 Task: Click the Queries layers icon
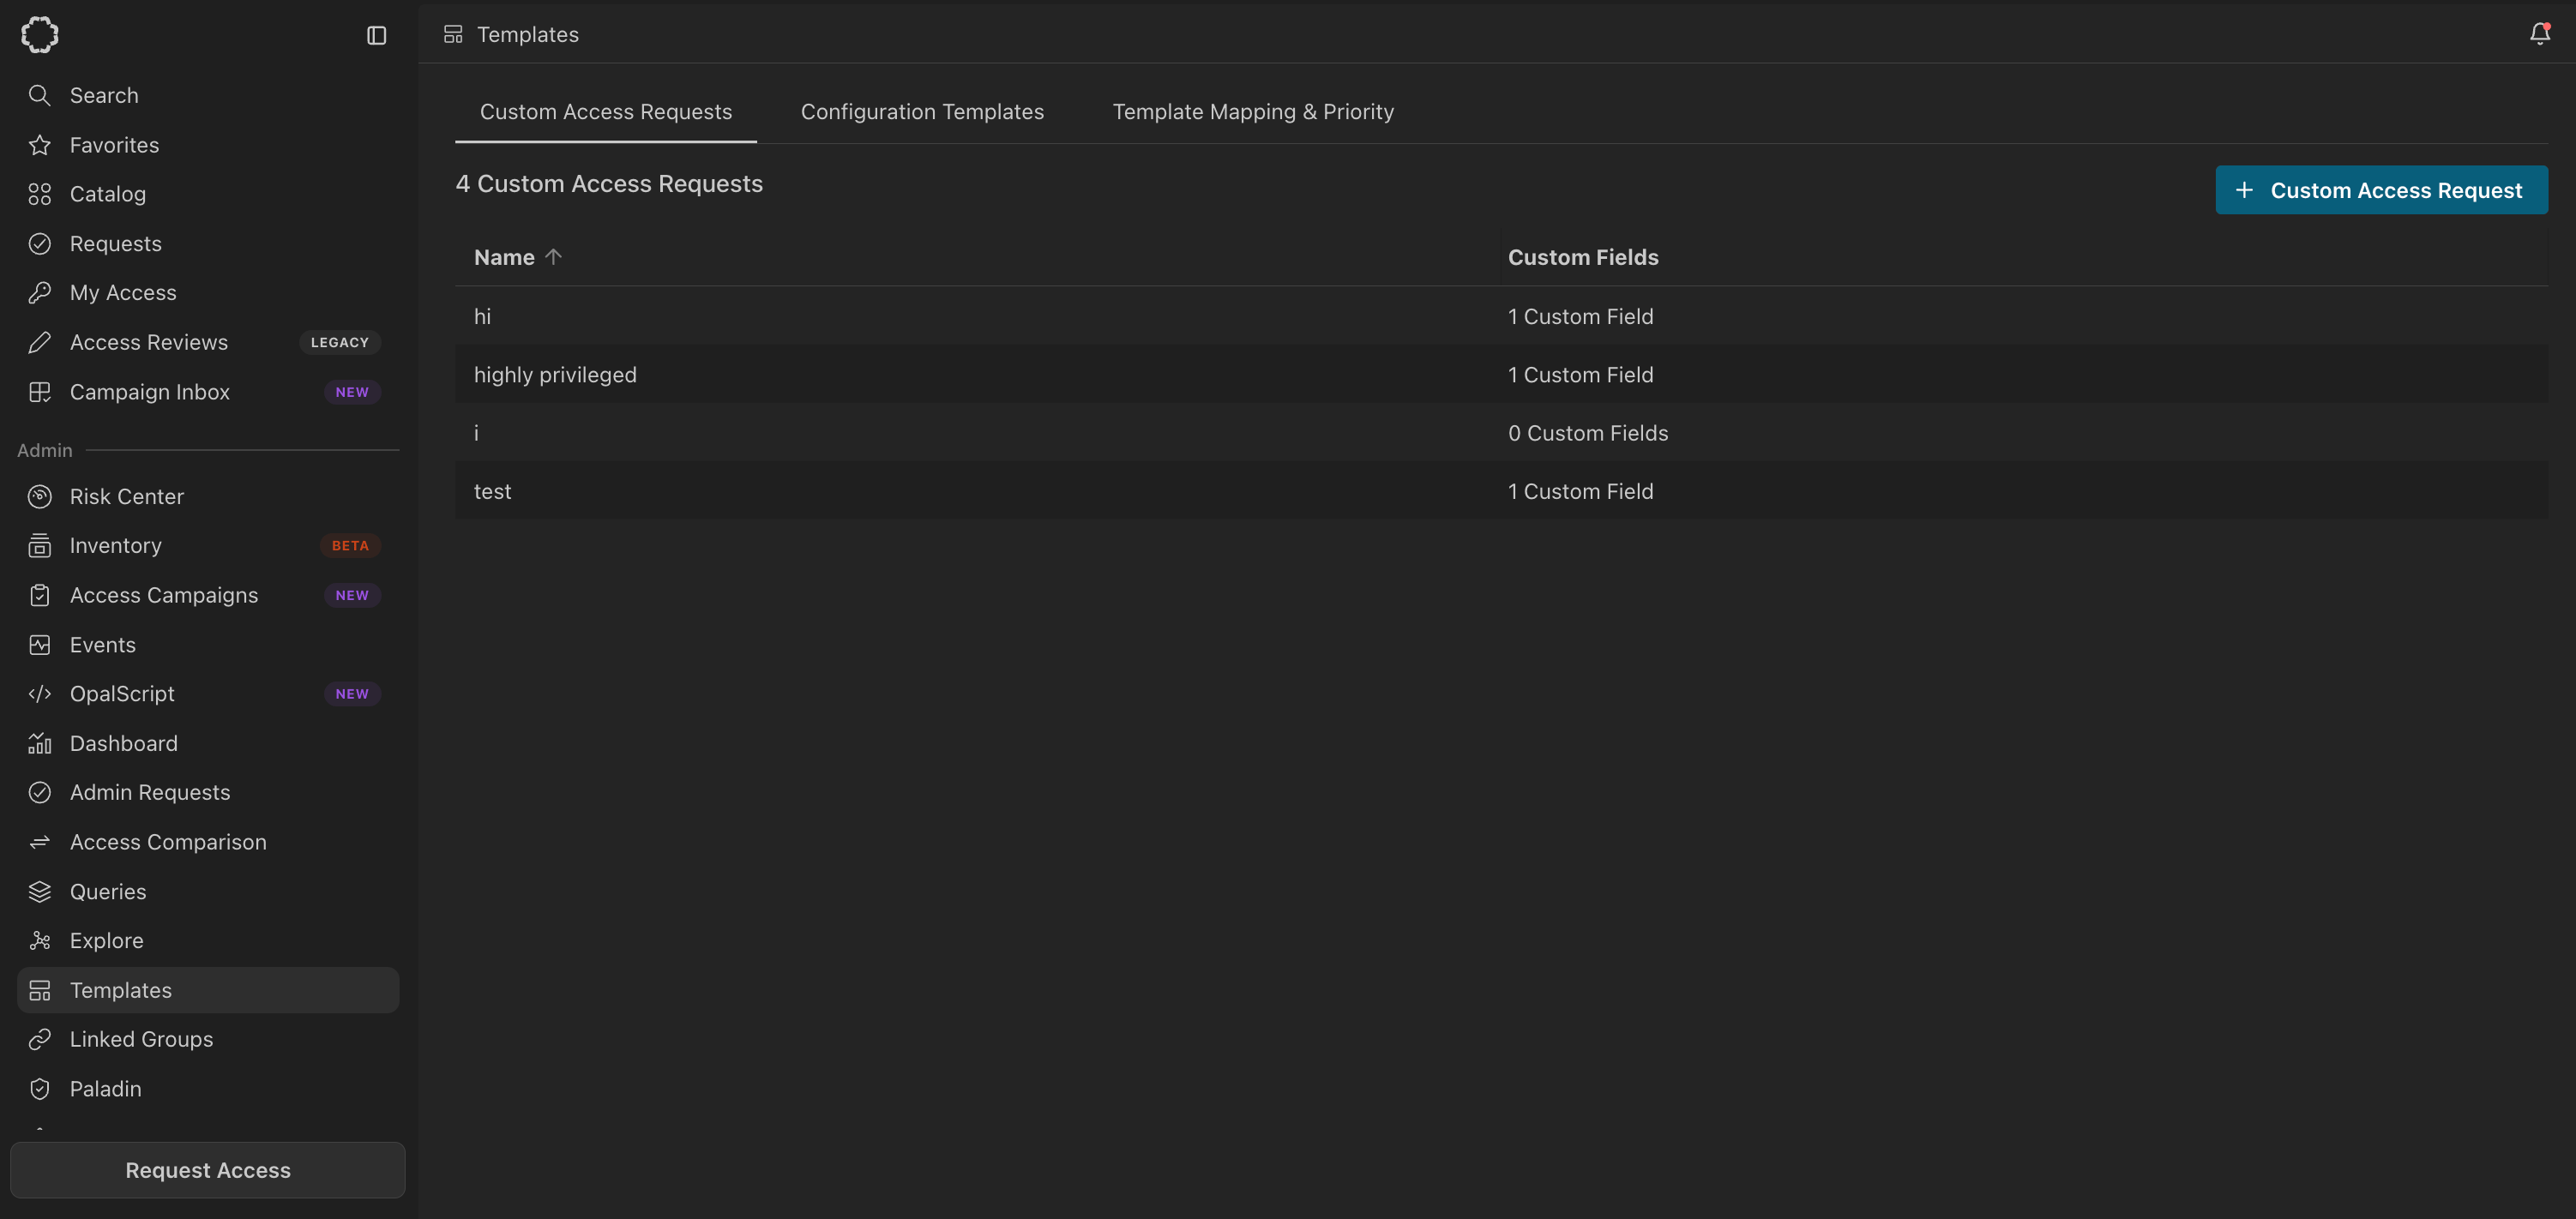pyautogui.click(x=40, y=891)
